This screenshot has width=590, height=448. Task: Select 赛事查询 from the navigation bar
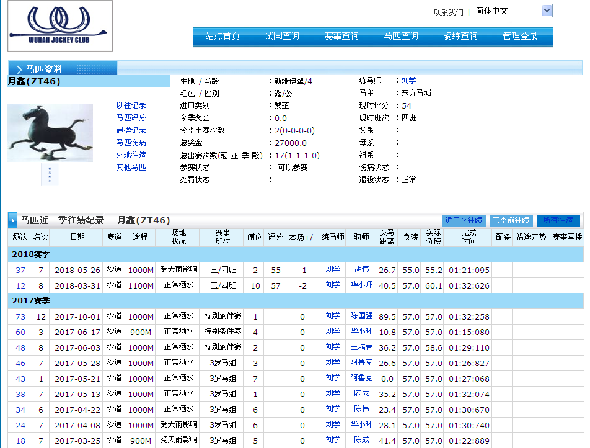pyautogui.click(x=341, y=36)
